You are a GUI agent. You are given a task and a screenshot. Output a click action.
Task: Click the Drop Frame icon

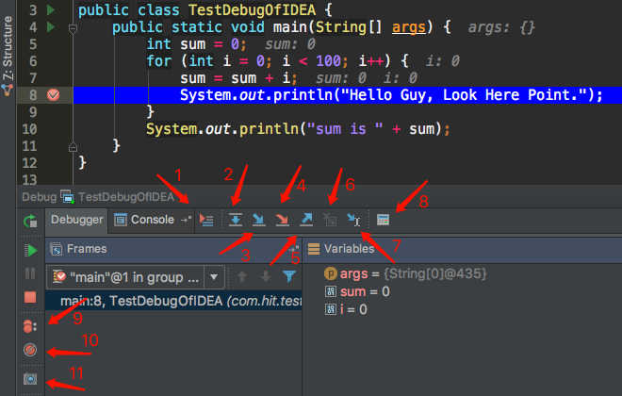[330, 220]
